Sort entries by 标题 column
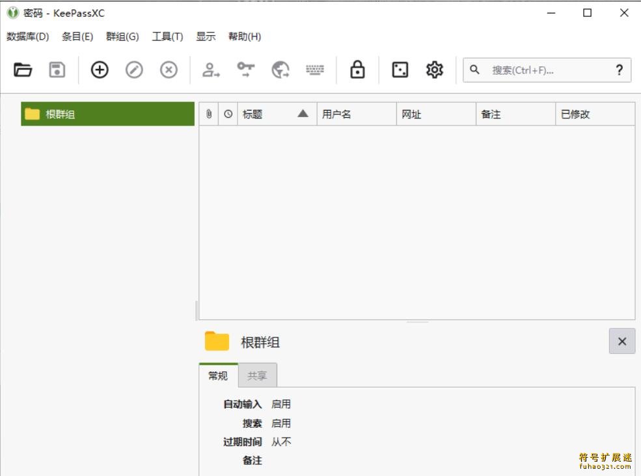The image size is (641, 476). [x=277, y=114]
